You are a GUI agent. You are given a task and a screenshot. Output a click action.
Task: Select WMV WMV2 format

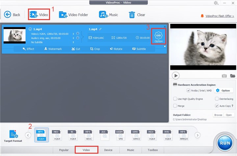(x=136, y=135)
